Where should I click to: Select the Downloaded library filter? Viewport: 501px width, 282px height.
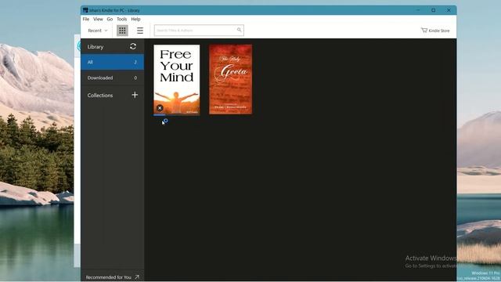(113, 78)
